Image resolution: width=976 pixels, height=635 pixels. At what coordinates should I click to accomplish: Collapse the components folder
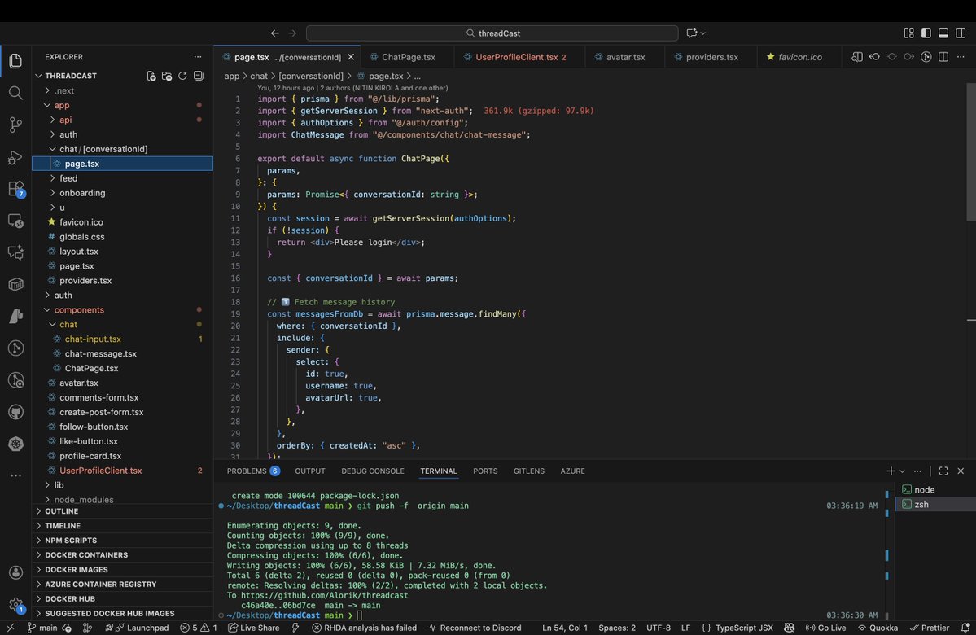pos(122,310)
